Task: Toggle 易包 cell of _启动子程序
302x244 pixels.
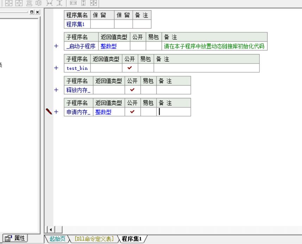Action: [x=154, y=46]
